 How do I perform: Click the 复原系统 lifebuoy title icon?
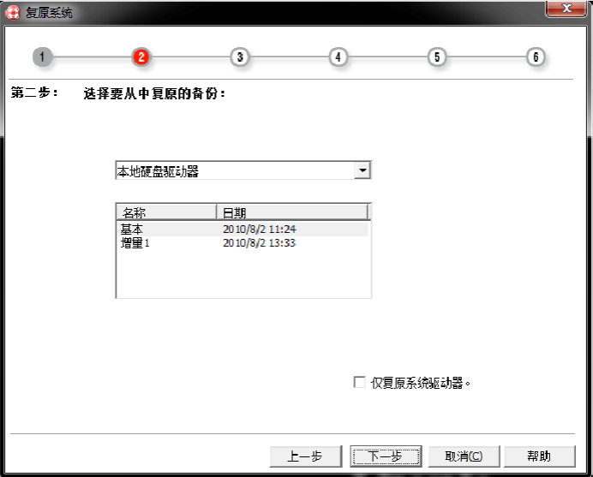(15, 12)
